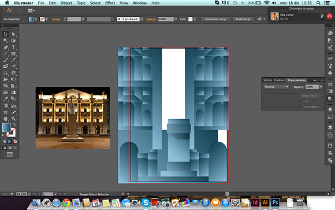Open control bar stroke color dropdown
Viewport: 335px width, 210px height.
pyautogui.click(x=47, y=19)
